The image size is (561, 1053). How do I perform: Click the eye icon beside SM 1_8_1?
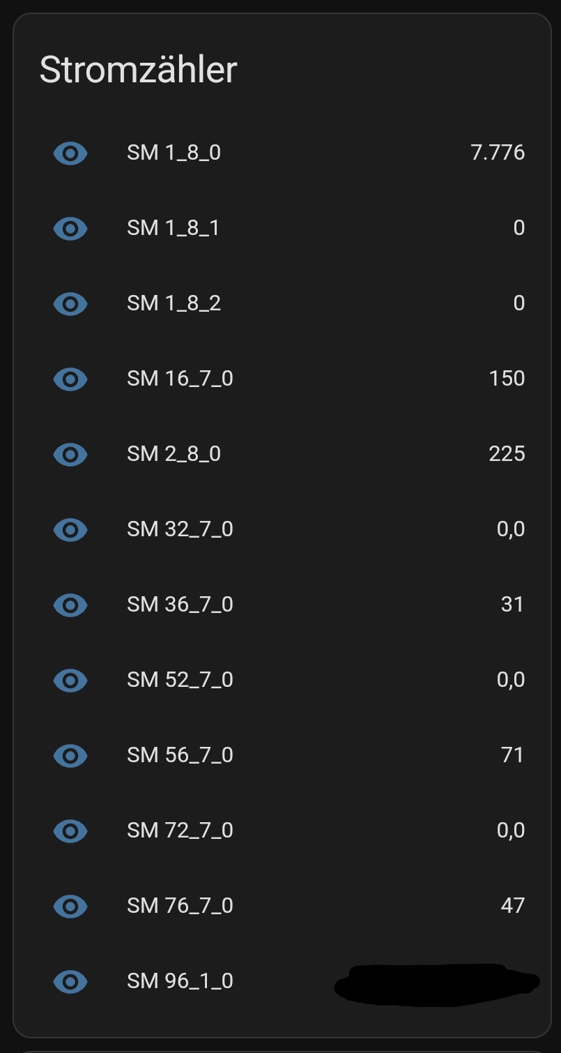[x=70, y=228]
